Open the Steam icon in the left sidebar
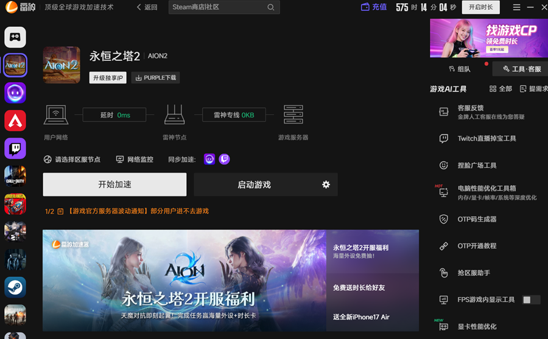The width and height of the screenshot is (548, 339). 15,287
